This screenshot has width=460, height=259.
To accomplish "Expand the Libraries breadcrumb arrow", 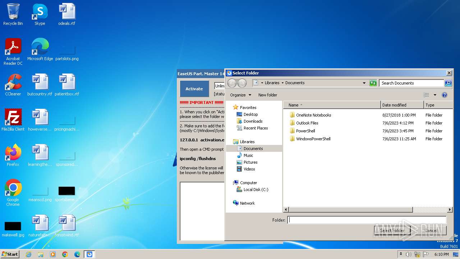I will click(x=282, y=83).
